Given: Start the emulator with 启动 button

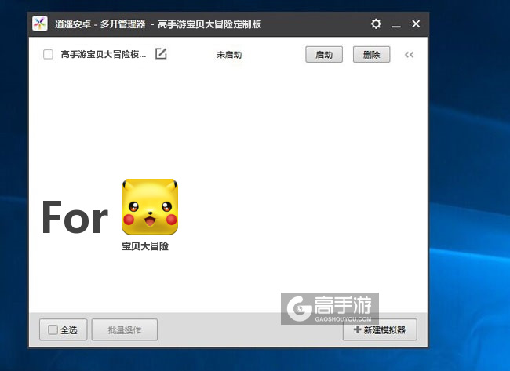Looking at the screenshot, I should pos(324,55).
